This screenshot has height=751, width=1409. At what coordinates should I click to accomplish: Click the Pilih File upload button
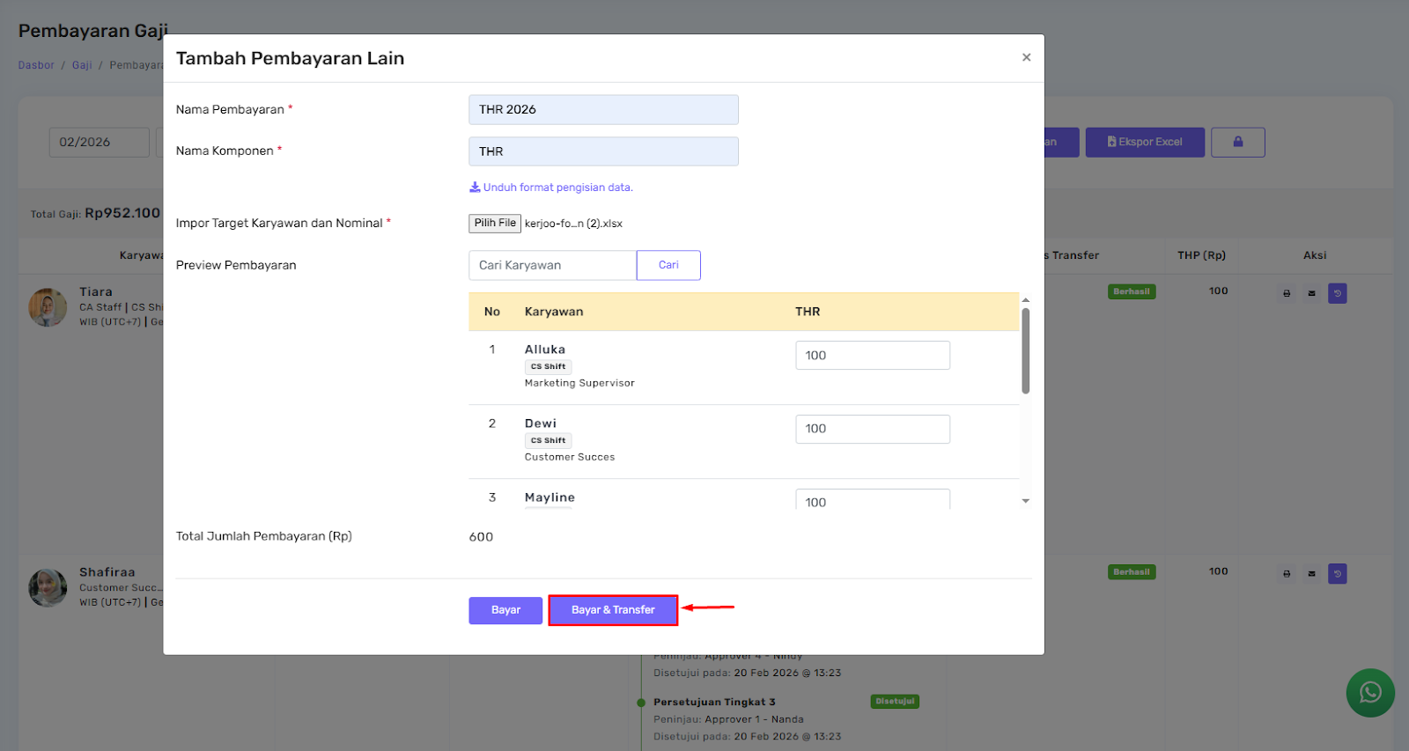pyautogui.click(x=494, y=224)
